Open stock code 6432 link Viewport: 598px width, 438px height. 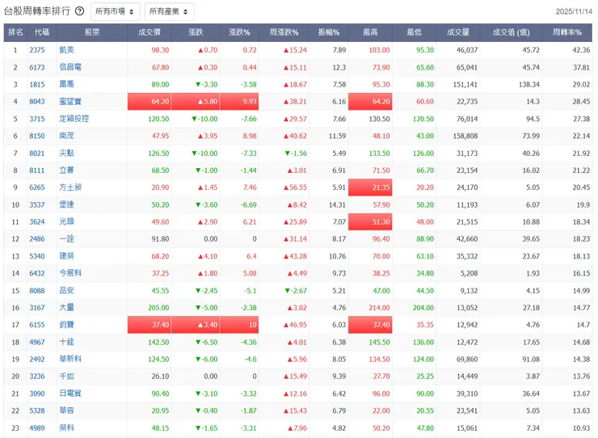click(37, 274)
